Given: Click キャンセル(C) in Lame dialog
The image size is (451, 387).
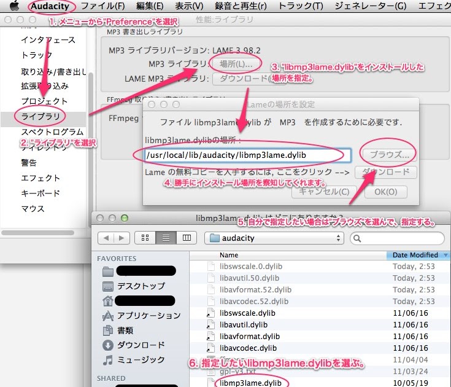Looking at the screenshot, I should (x=324, y=192).
